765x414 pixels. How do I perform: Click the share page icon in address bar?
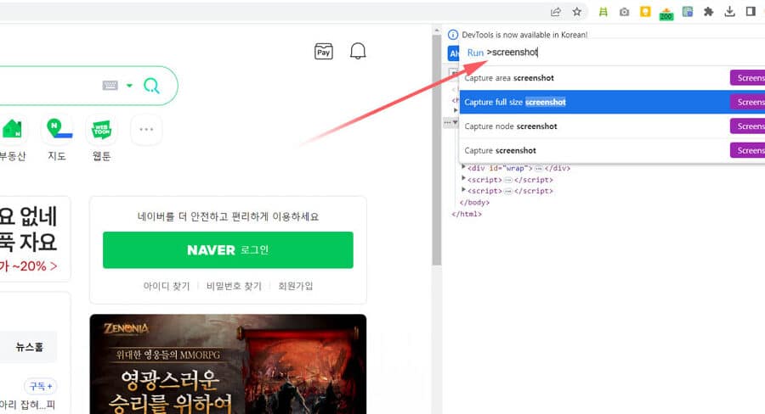556,12
